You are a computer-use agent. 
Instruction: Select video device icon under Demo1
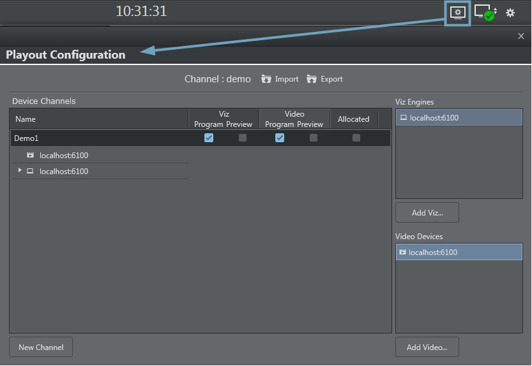tap(30, 155)
